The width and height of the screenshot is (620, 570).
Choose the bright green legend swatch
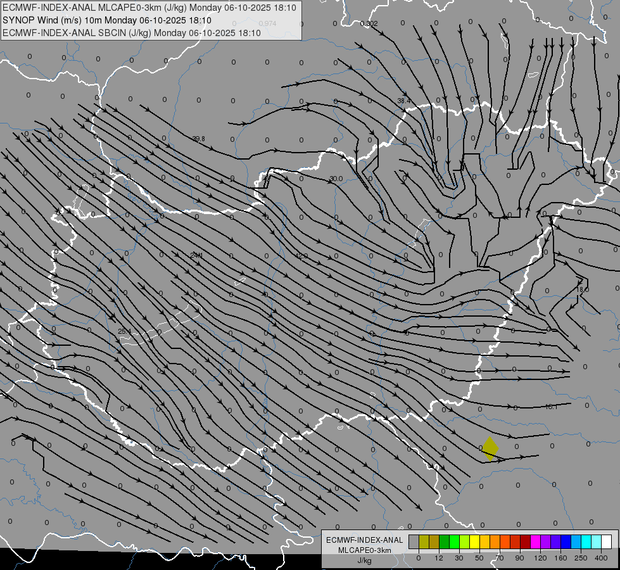click(x=454, y=541)
